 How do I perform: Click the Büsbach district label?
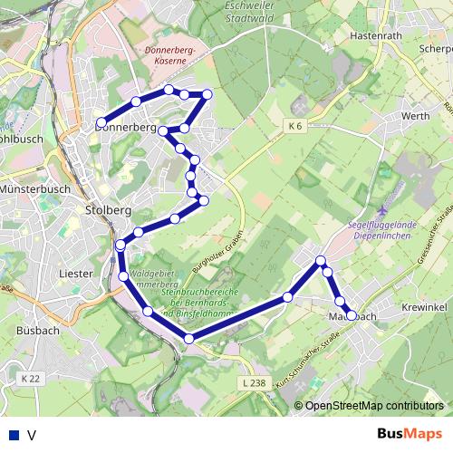click(x=38, y=331)
